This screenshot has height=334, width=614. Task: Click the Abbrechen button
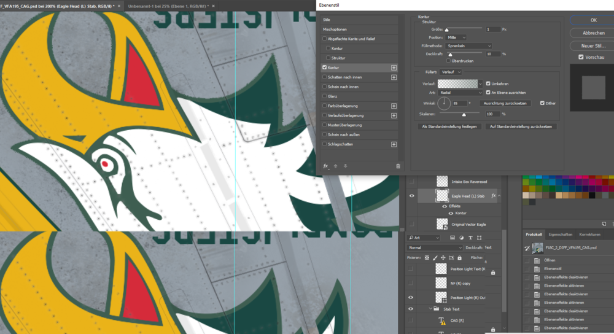[x=593, y=33]
